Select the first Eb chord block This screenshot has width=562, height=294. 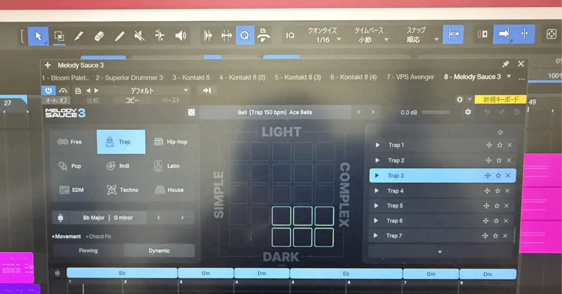tap(122, 273)
